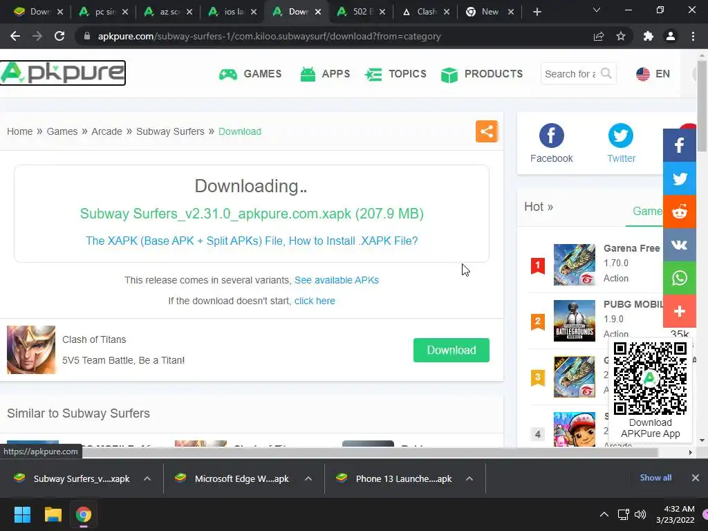This screenshot has width=708, height=531.
Task: Open browser extensions puzzle icon
Action: (x=649, y=36)
